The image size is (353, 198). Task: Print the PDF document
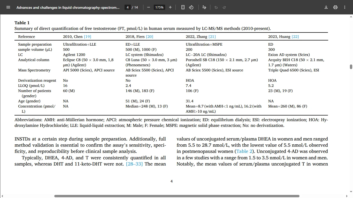click(x=335, y=7)
